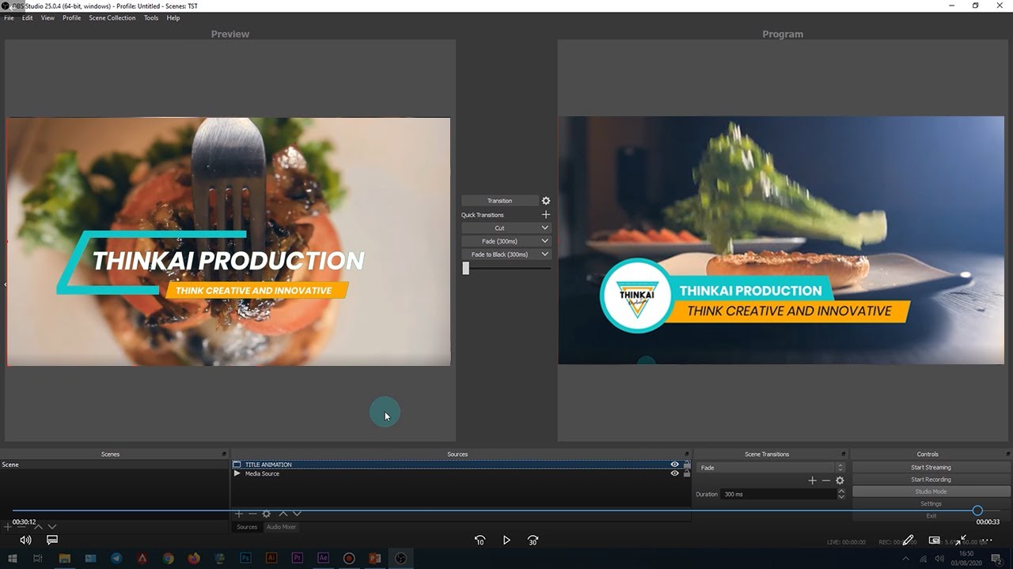1013x569 pixels.
Task: Open the Profile menu
Action: click(x=72, y=18)
